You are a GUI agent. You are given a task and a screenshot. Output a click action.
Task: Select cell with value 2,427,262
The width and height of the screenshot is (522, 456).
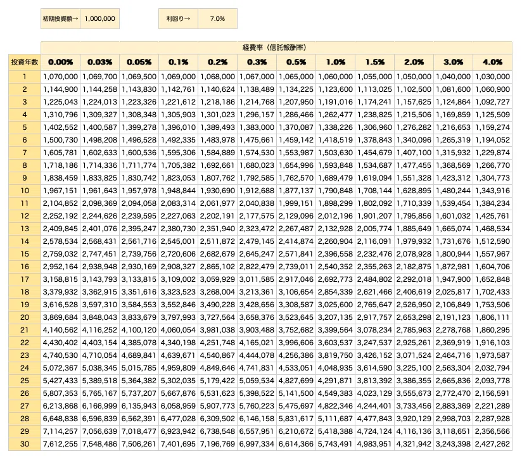click(492, 444)
